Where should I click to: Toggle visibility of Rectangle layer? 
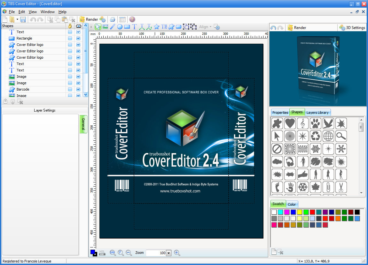78,38
